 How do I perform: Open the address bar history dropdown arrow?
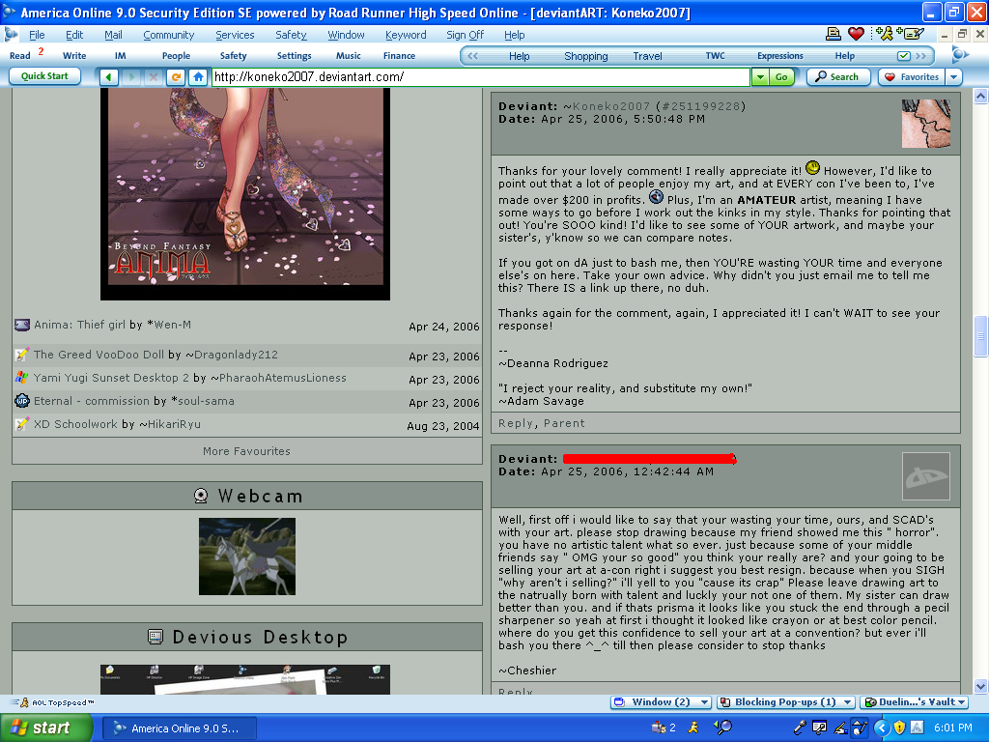point(759,77)
